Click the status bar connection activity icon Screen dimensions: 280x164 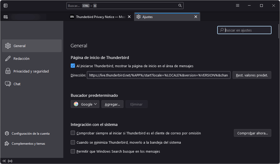[10, 161]
